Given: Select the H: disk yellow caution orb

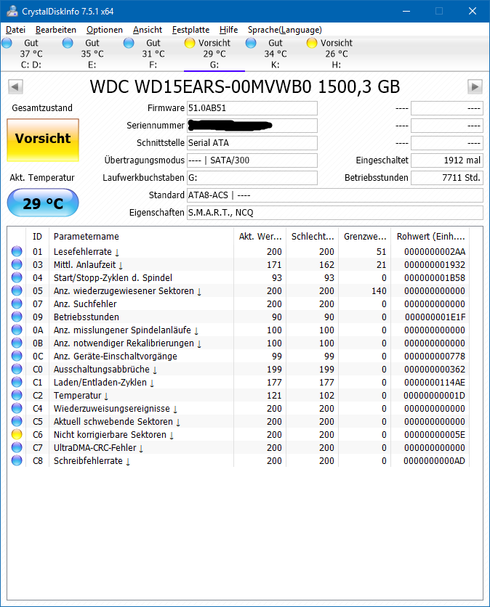Looking at the screenshot, I should click(x=312, y=43).
